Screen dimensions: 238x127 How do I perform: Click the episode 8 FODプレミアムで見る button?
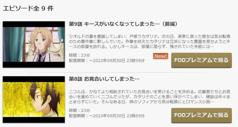tap(202, 115)
